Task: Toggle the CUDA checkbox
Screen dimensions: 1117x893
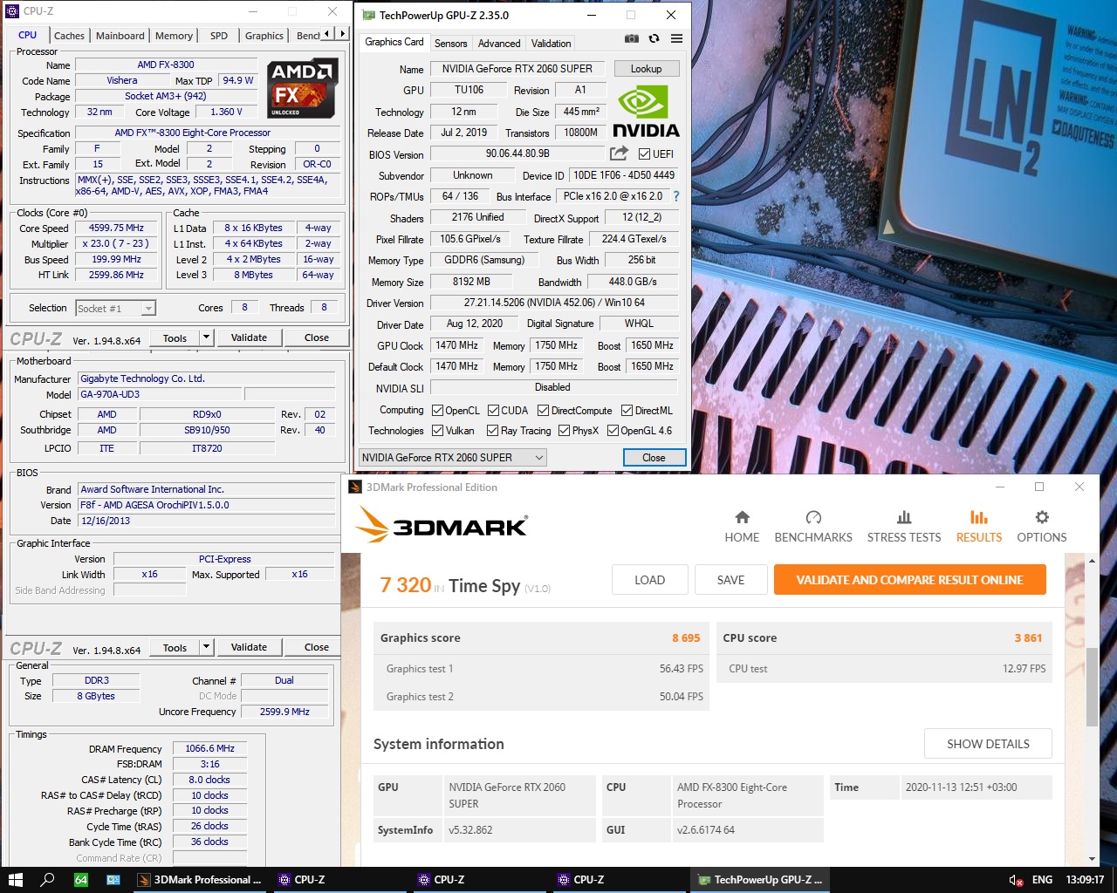Action: pos(494,411)
